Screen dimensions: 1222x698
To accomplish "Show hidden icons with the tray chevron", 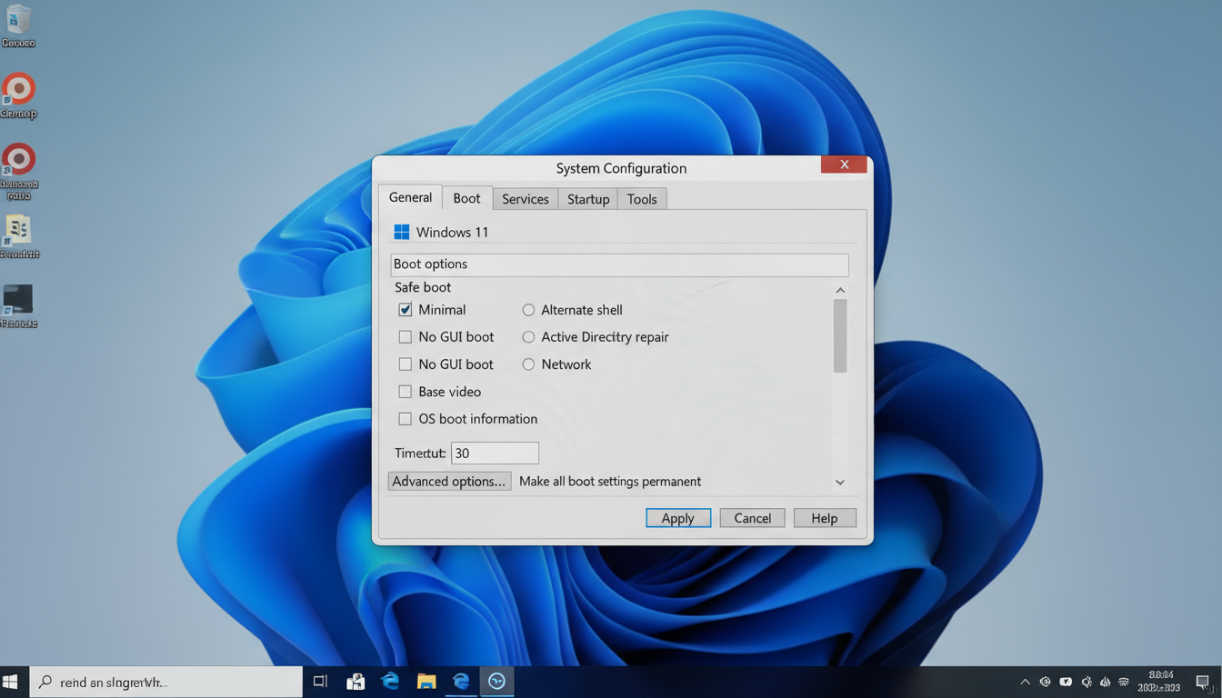I will [1025, 682].
